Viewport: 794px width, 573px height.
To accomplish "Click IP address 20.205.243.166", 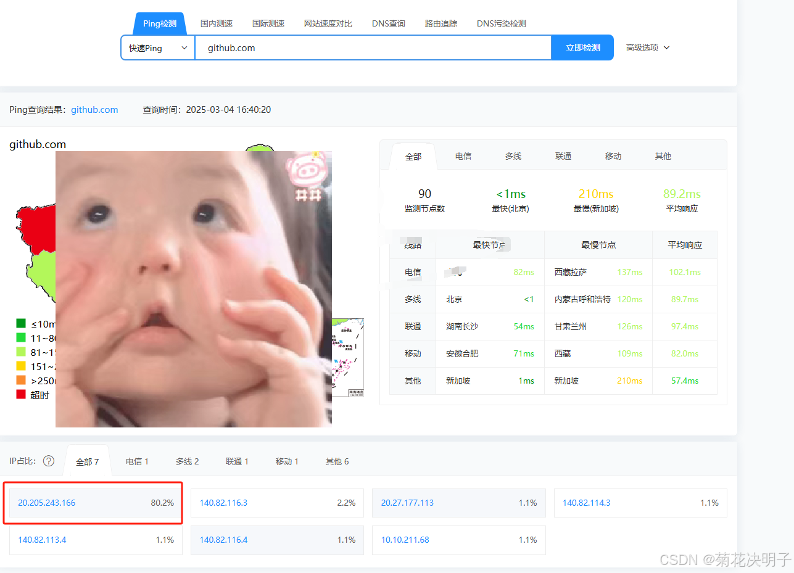I will (47, 503).
